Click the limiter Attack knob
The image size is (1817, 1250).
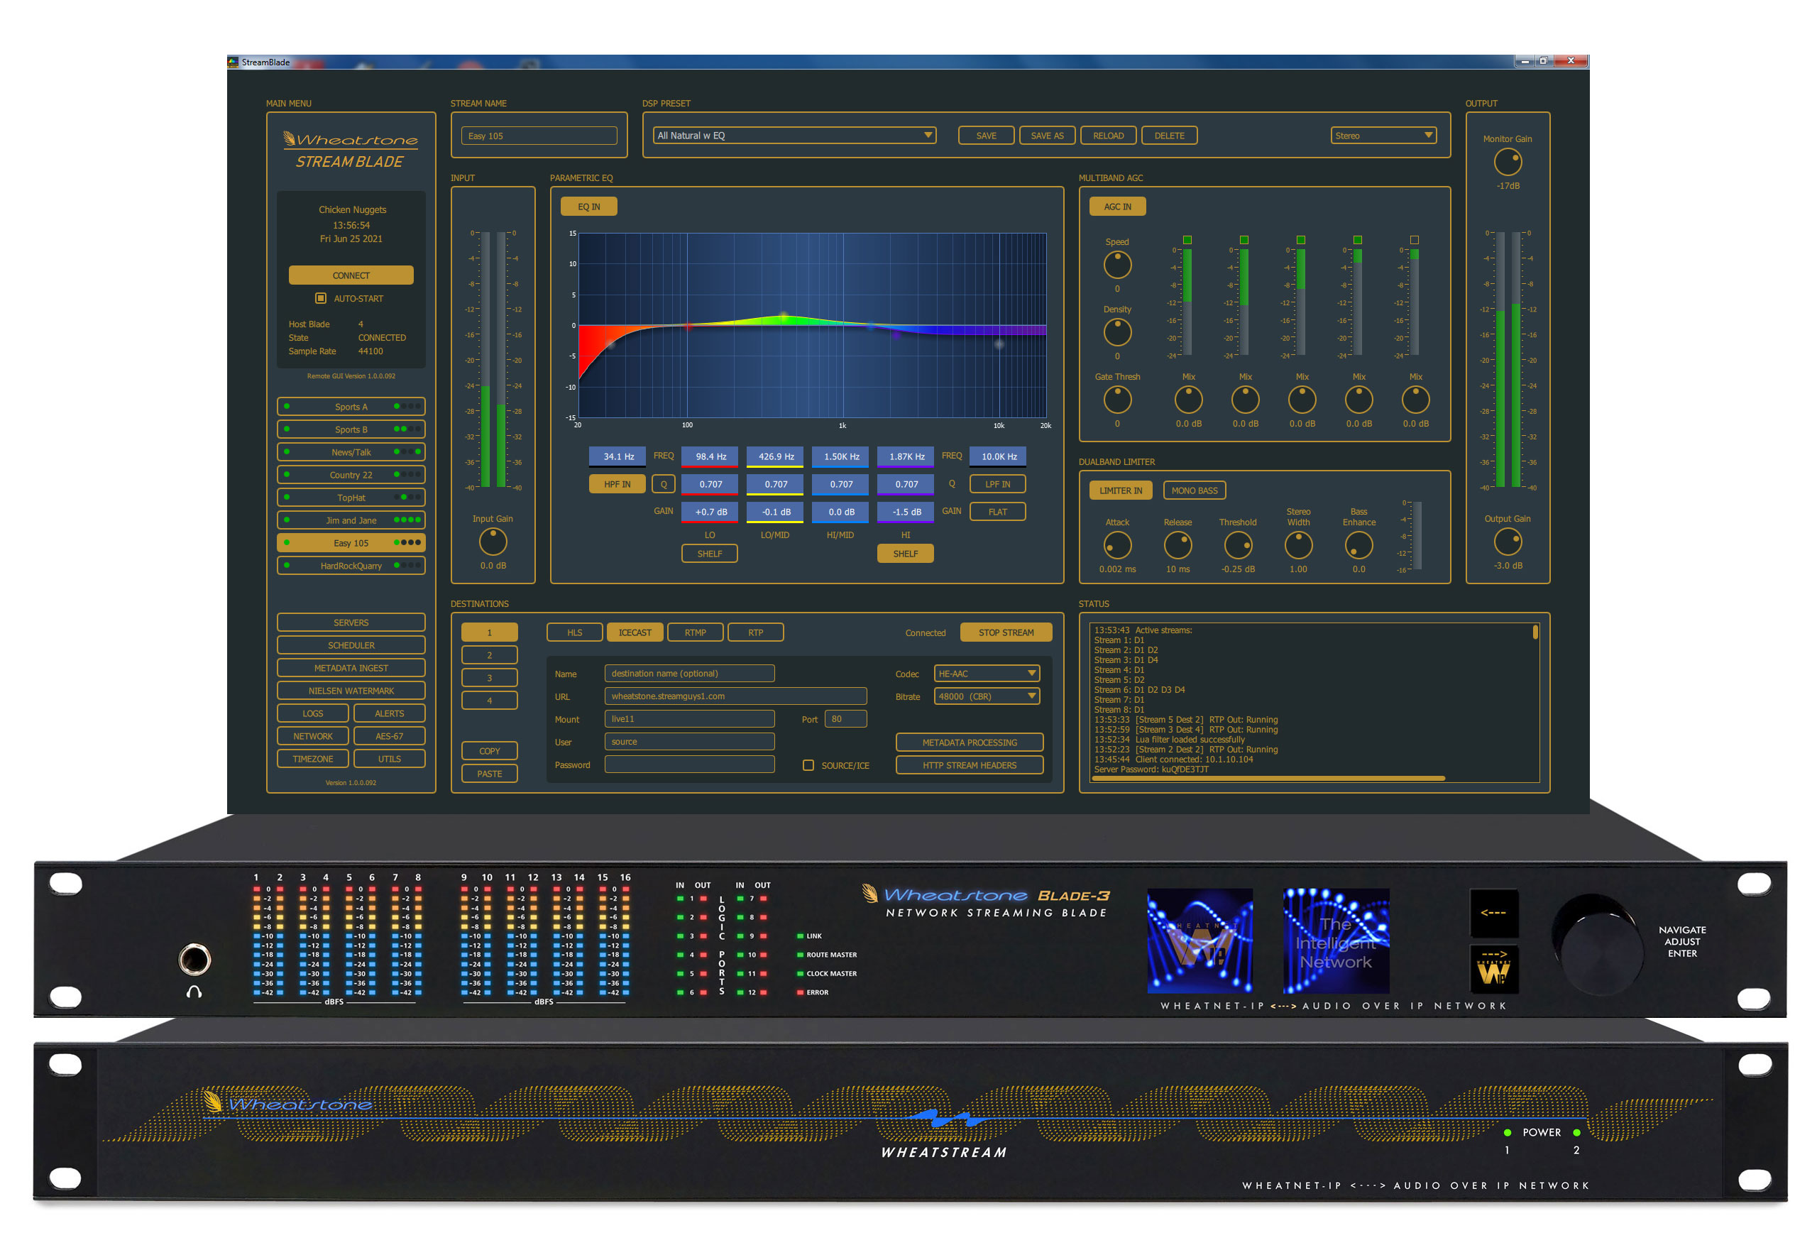coord(1117,545)
